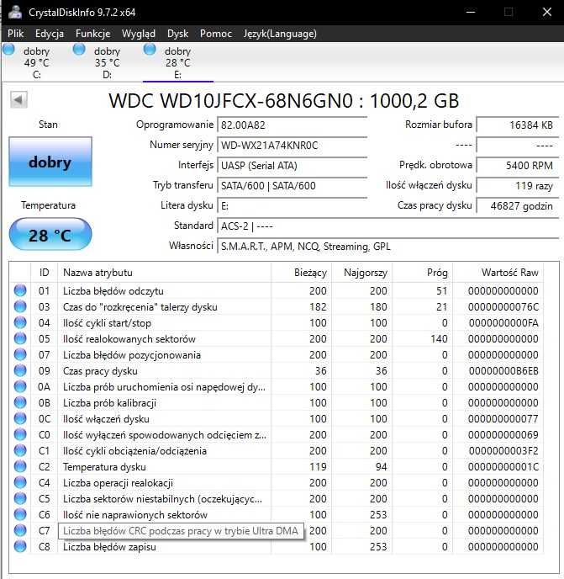The image size is (564, 579).
Task: Click status orb of attribute 04
Action: pos(20,322)
